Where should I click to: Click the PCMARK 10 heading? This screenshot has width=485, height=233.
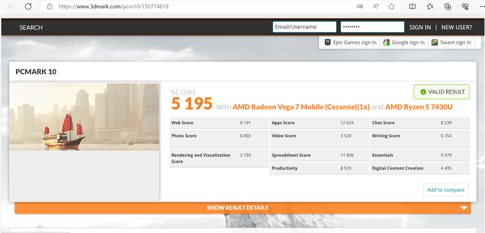pyautogui.click(x=36, y=72)
